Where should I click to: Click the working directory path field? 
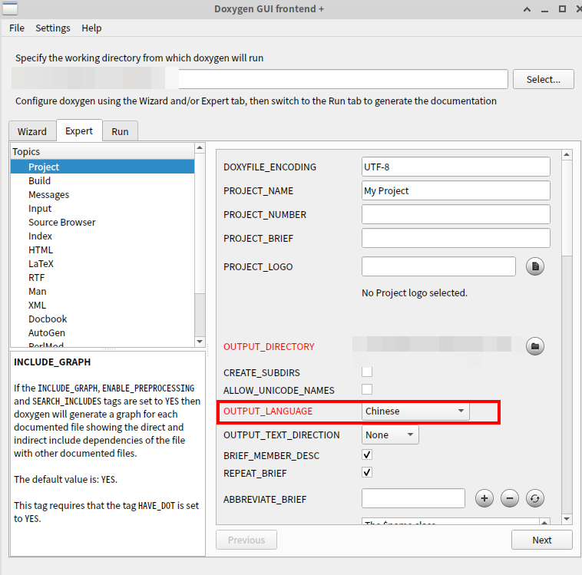point(343,79)
